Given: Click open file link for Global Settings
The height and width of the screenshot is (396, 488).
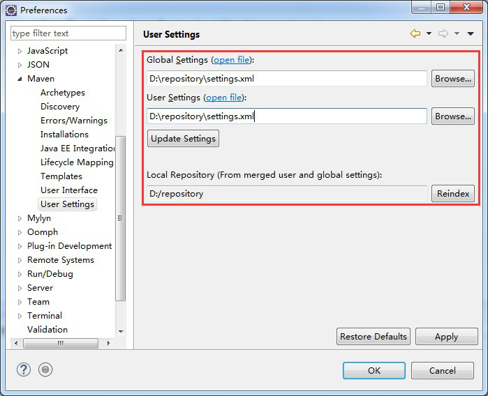Looking at the screenshot, I should pyautogui.click(x=232, y=60).
